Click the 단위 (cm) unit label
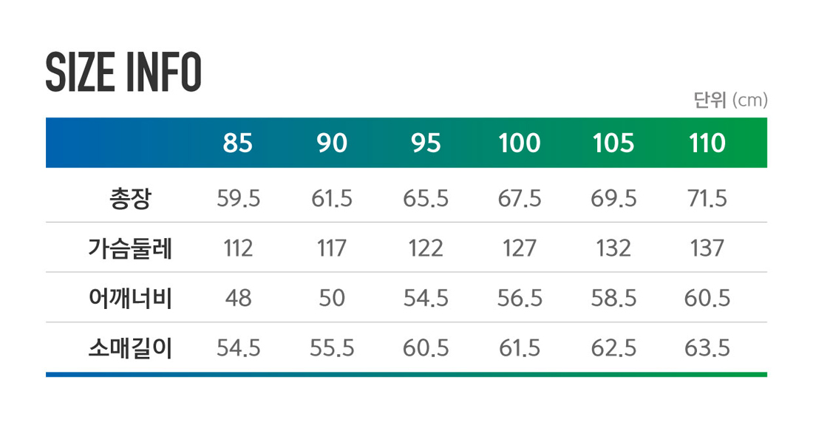The width and height of the screenshot is (813, 431). pos(730,100)
